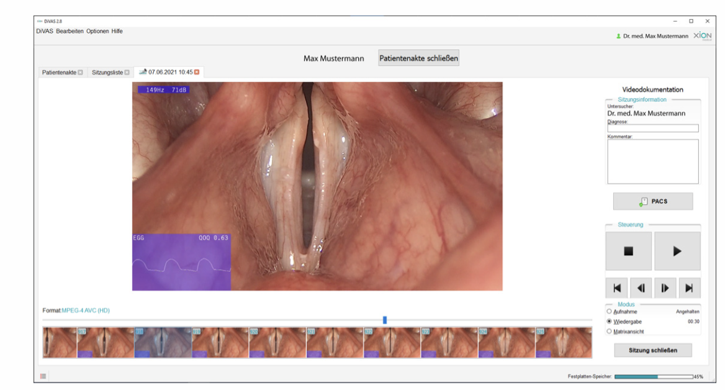The image size is (725, 390).
Task: Stop playback with the square stop button
Action: coord(628,252)
